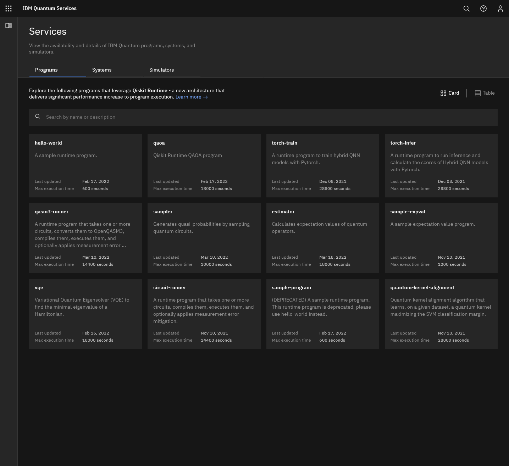Click the Table view list icon

click(478, 93)
